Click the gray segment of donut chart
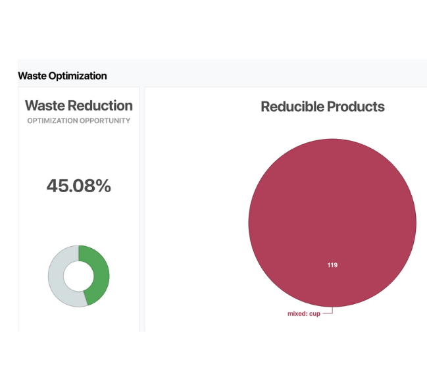This screenshot has width=427, height=385. point(57,276)
